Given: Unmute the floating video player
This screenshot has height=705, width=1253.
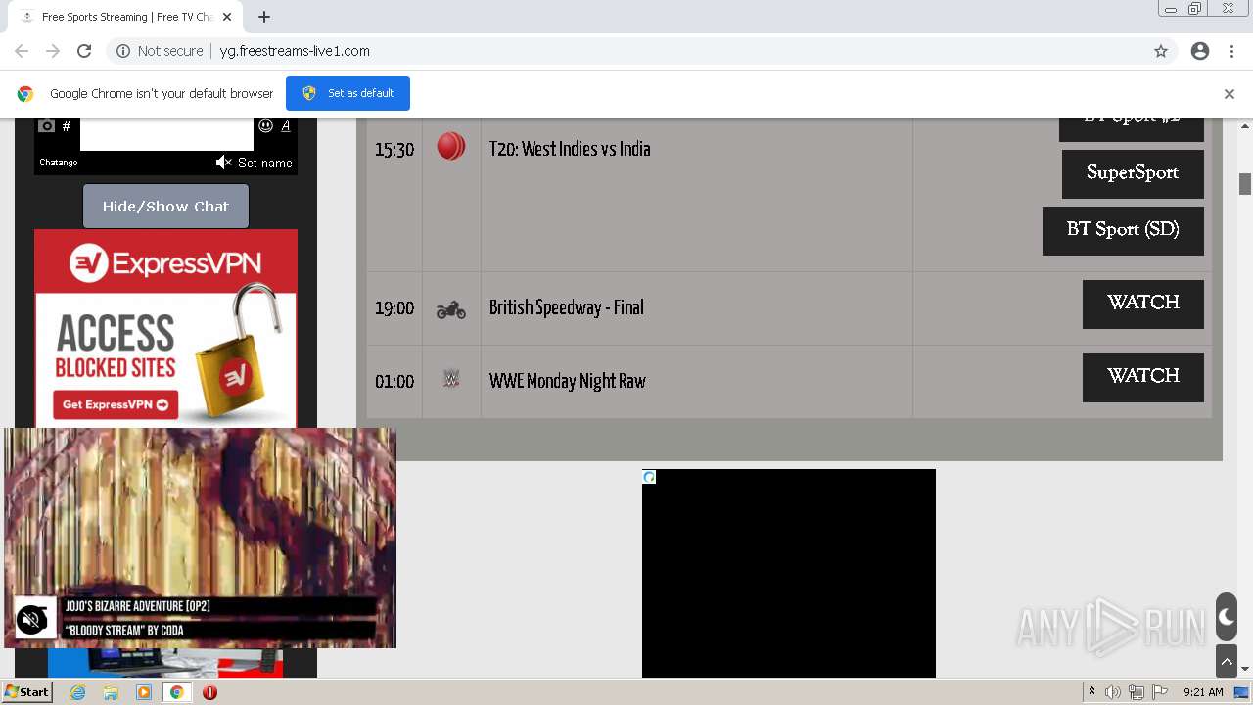Looking at the screenshot, I should pos(32,619).
